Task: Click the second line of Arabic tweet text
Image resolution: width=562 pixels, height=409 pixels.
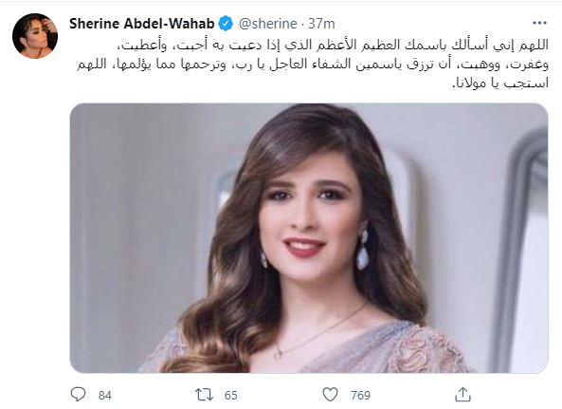Action: (312, 65)
